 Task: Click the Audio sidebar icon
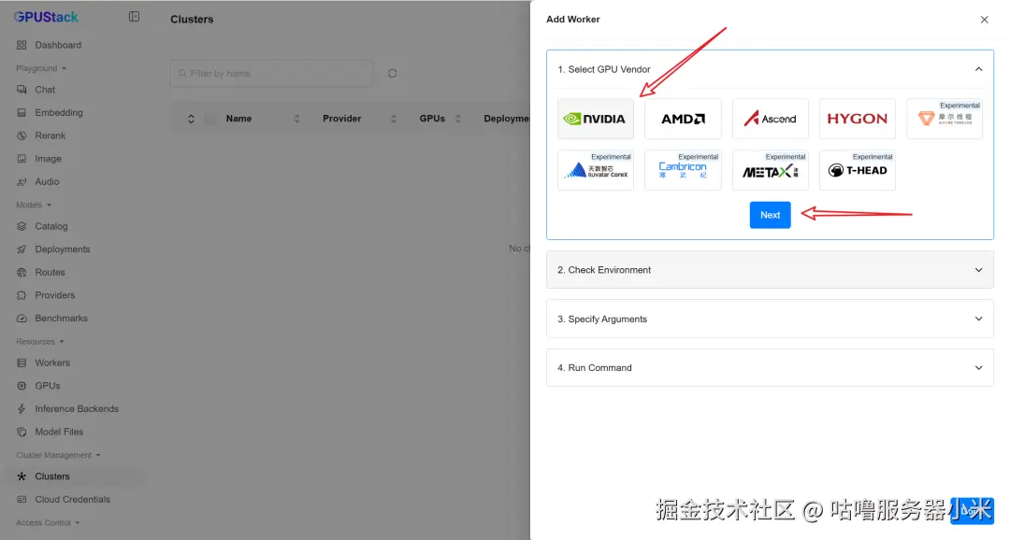pos(22,181)
